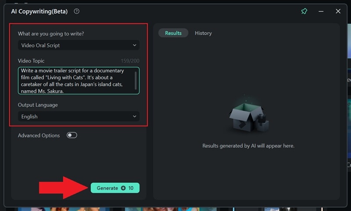Switch to the Results tab
351x211 pixels.
[173, 33]
